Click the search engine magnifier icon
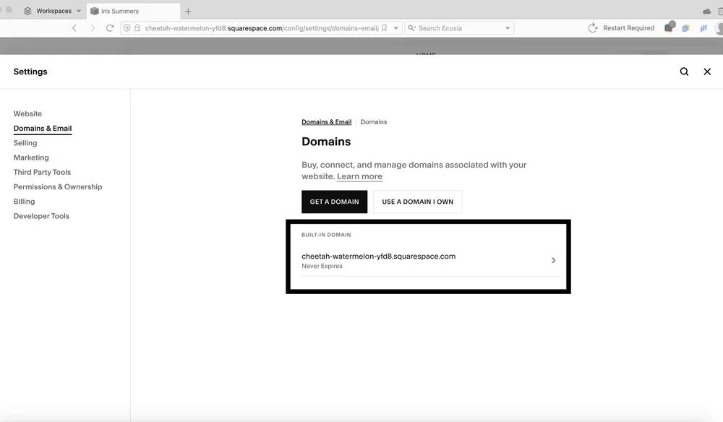This screenshot has width=723, height=422. point(411,28)
